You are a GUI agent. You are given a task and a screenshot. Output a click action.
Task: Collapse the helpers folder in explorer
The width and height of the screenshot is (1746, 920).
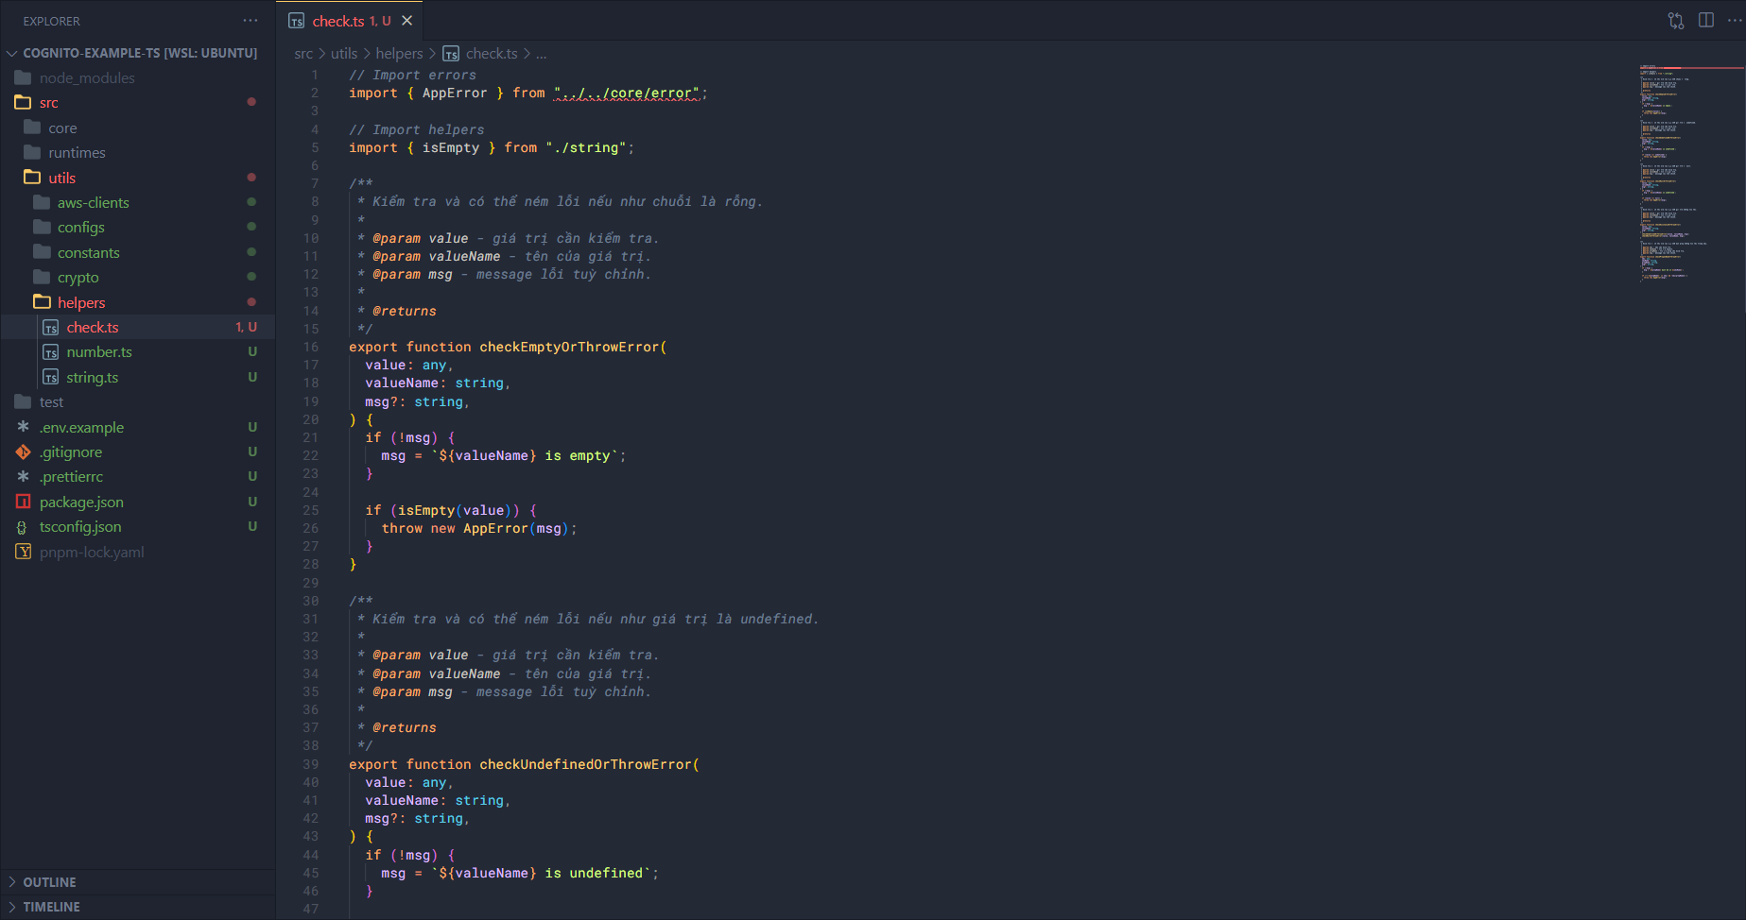[x=81, y=302]
